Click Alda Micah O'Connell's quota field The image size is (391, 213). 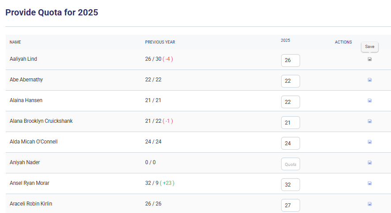pos(290,143)
